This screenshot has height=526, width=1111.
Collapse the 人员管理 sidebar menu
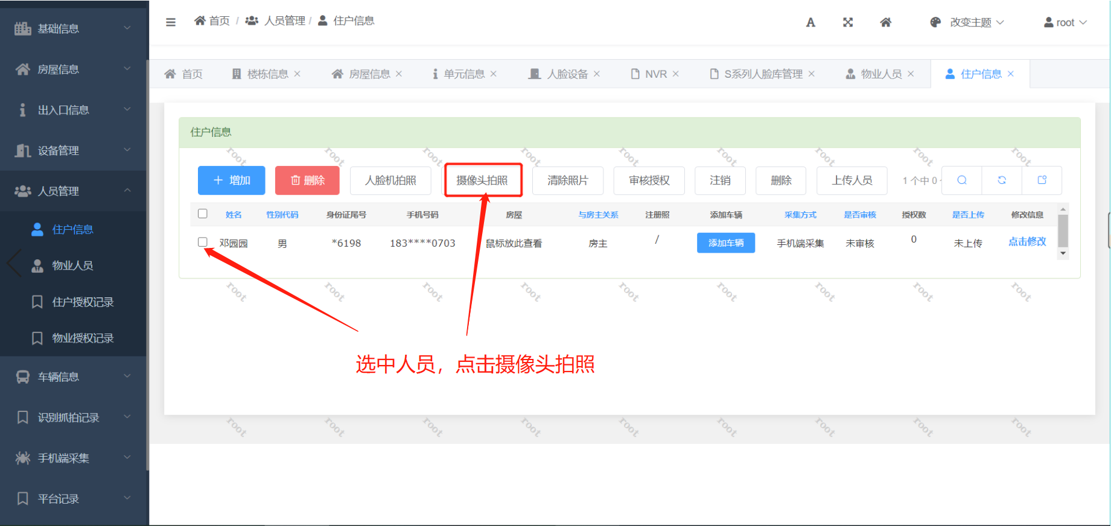coord(73,191)
